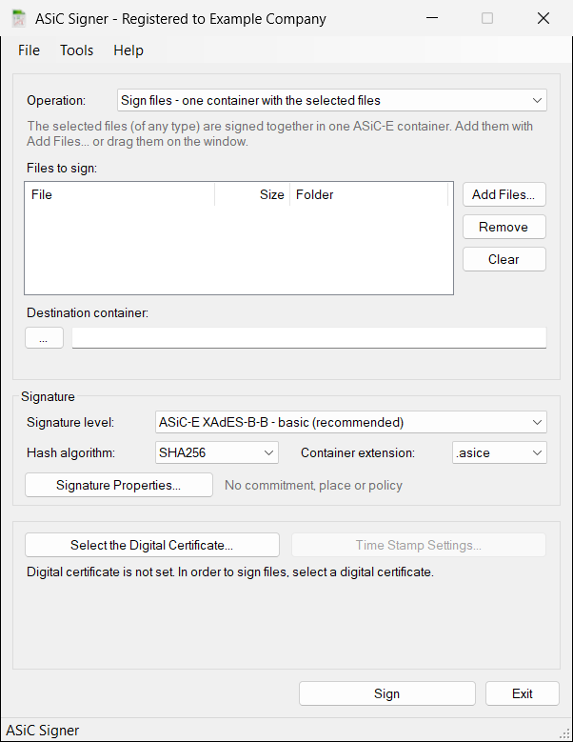Close the ASiC Signer window

[x=543, y=18]
